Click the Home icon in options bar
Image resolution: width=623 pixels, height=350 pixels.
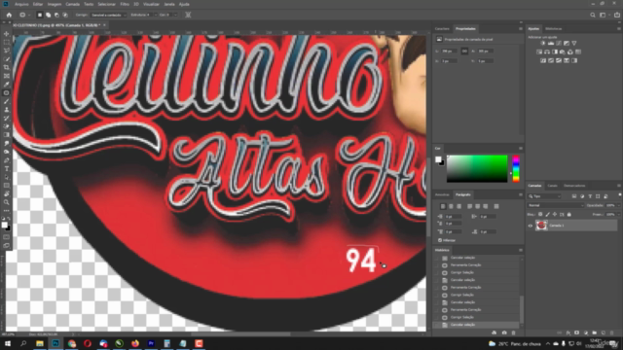9,15
